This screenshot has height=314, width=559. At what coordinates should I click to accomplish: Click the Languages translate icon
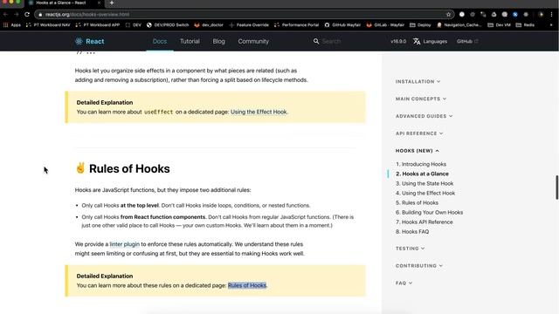click(x=417, y=41)
